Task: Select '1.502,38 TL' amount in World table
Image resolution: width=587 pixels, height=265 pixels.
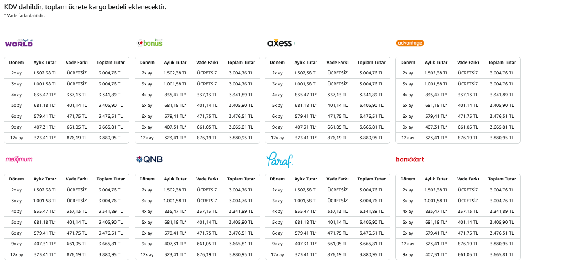Action: [x=45, y=73]
